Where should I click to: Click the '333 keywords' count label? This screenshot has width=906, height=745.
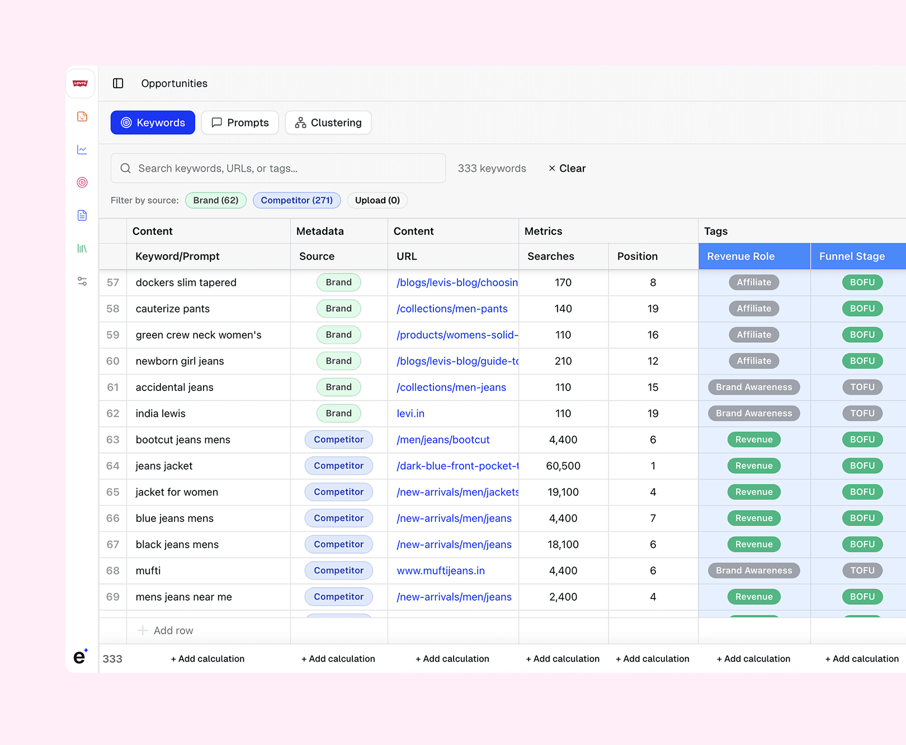coord(492,168)
